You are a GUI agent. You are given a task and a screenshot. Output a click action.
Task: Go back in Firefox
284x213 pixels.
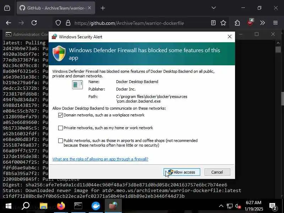pos(9,23)
